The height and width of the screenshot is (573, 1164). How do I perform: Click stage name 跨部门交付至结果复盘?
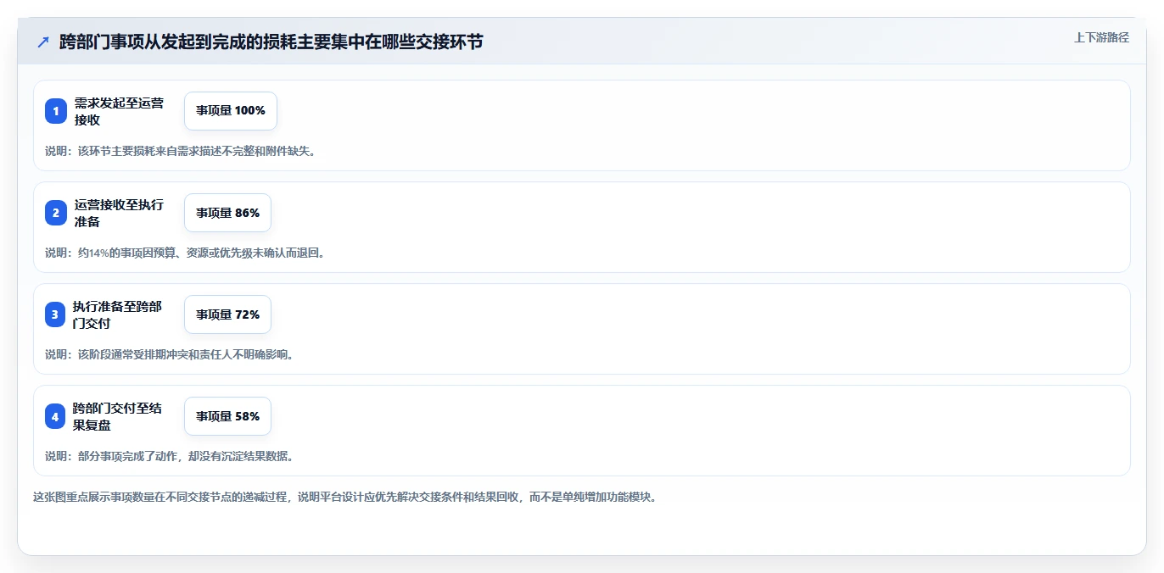pyautogui.click(x=118, y=416)
